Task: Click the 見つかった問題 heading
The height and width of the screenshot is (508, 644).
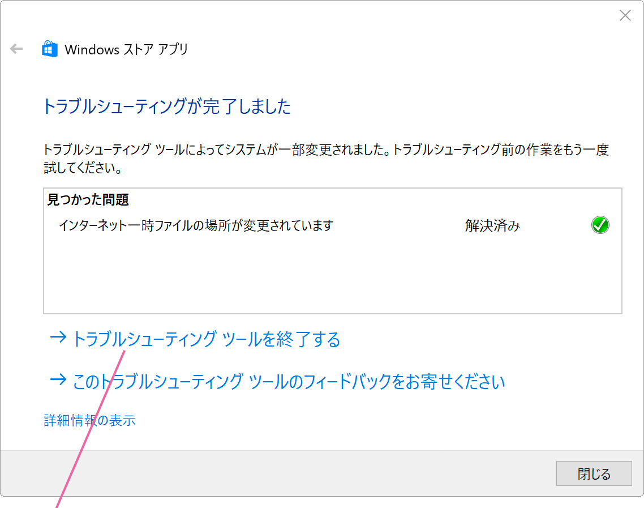Action: click(x=88, y=200)
